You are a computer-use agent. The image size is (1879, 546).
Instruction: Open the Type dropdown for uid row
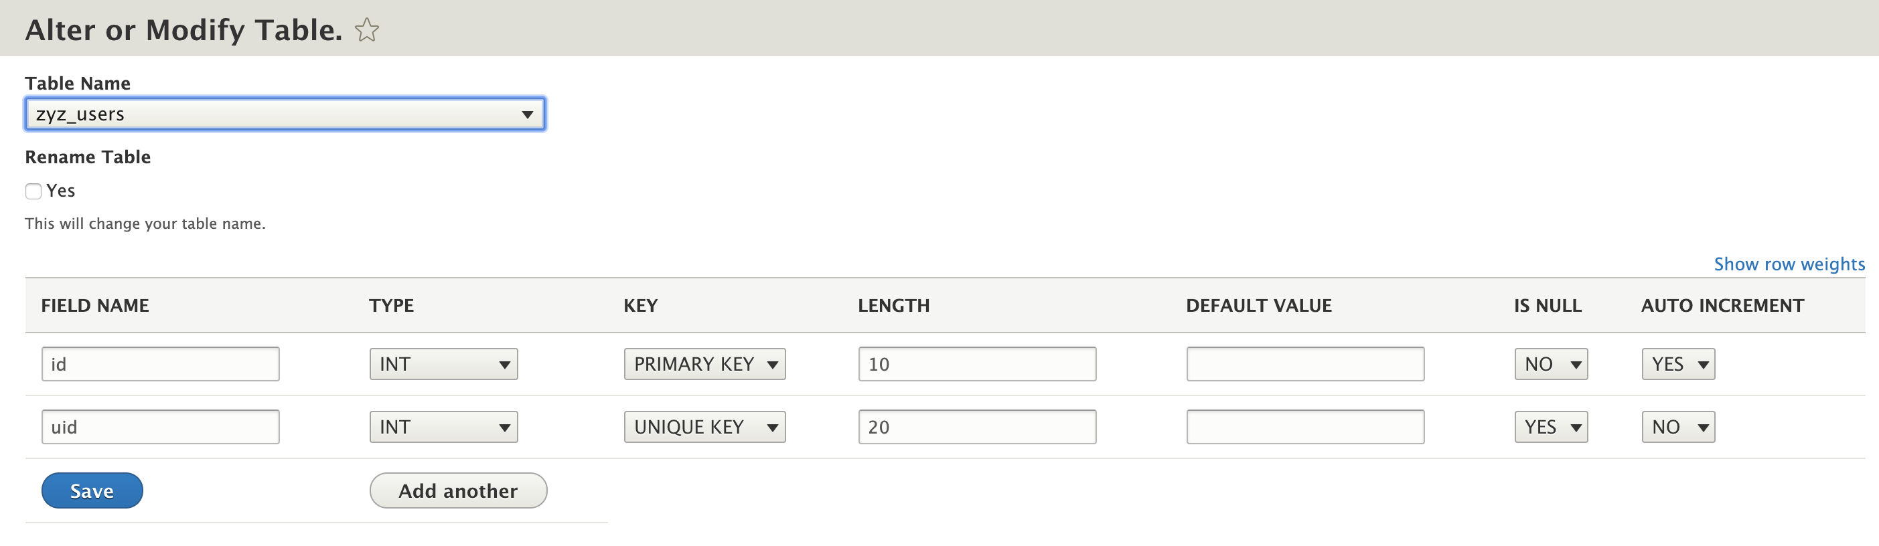coord(443,426)
